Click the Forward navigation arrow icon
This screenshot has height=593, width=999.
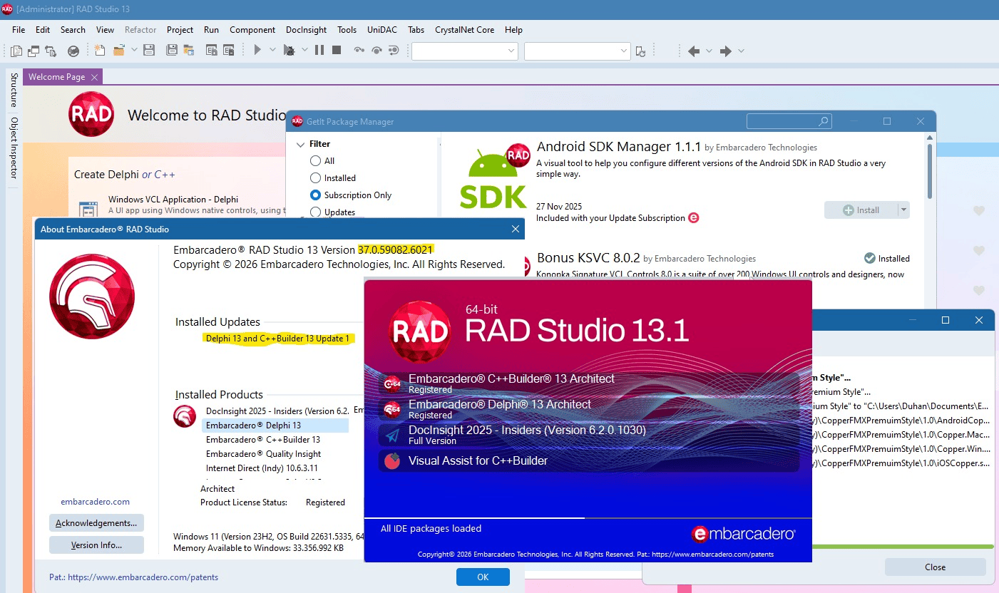(726, 51)
